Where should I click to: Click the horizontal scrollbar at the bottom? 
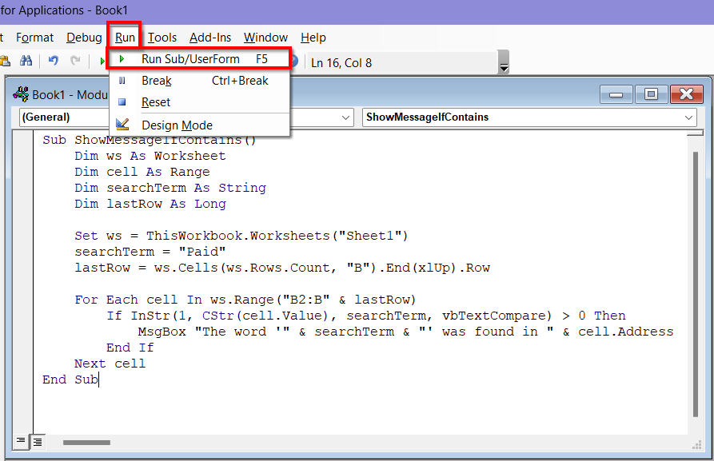click(86, 442)
